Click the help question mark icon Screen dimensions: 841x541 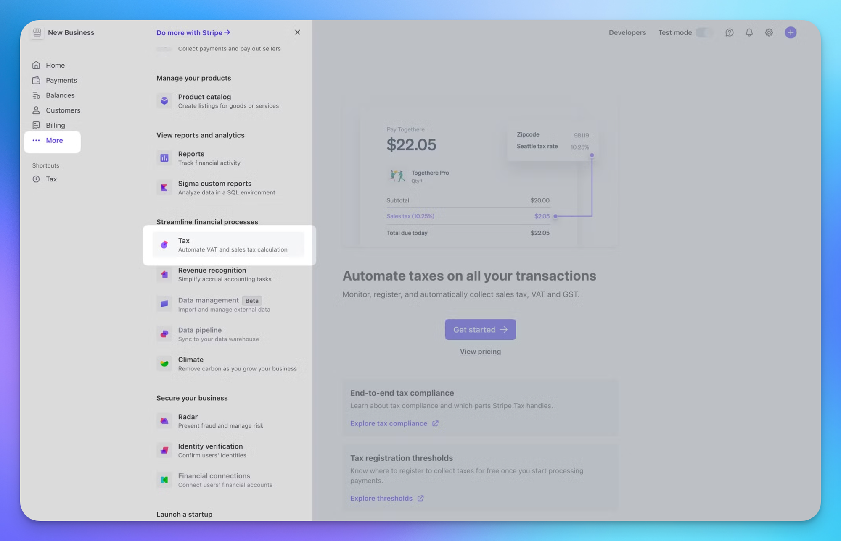[729, 32]
